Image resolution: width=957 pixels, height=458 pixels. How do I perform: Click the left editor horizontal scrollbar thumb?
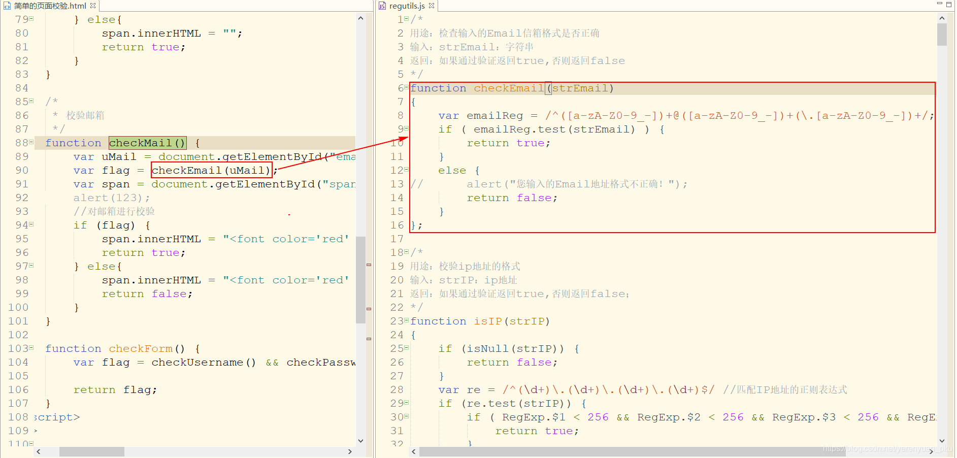point(92,451)
